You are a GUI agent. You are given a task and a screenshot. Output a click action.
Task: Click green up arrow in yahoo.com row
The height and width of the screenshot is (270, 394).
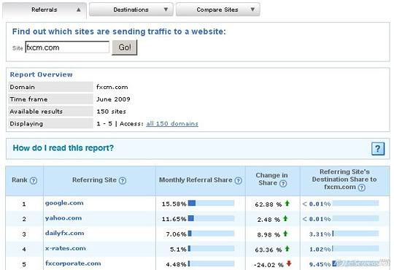tap(285, 218)
